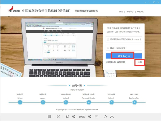Click the fit-to-window icon
Viewport: 161px width, 121px height.
[67, 117]
